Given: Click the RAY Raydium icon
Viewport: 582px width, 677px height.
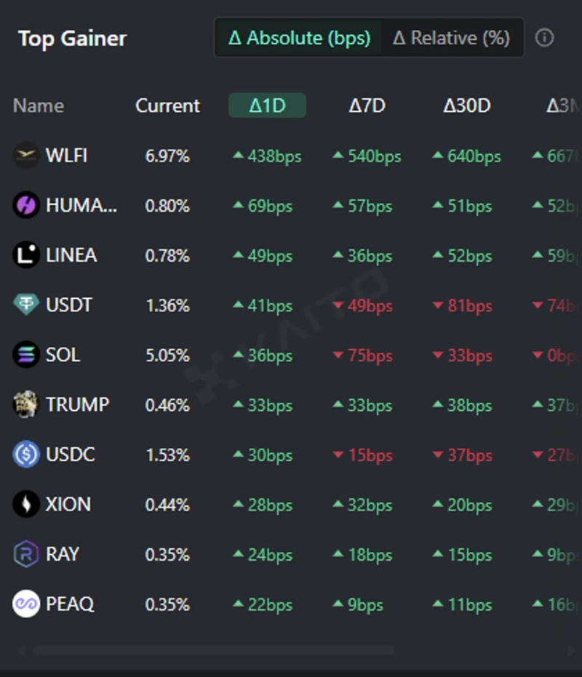Looking at the screenshot, I should pyautogui.click(x=26, y=554).
